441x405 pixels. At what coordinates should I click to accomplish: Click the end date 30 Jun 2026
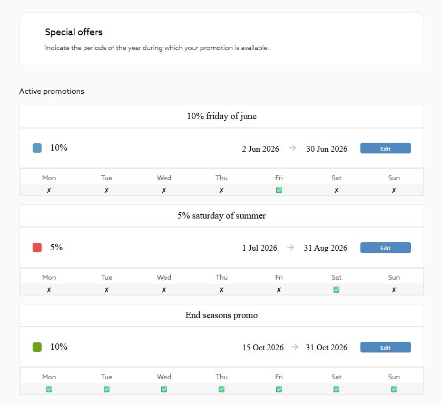(327, 149)
